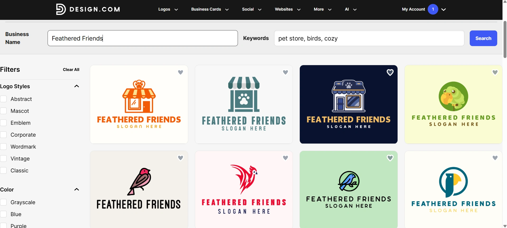This screenshot has height=228, width=507.
Task: Open the Social menu
Action: coord(252,9)
